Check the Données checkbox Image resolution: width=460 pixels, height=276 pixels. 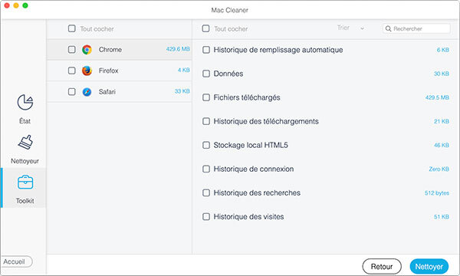click(x=206, y=74)
